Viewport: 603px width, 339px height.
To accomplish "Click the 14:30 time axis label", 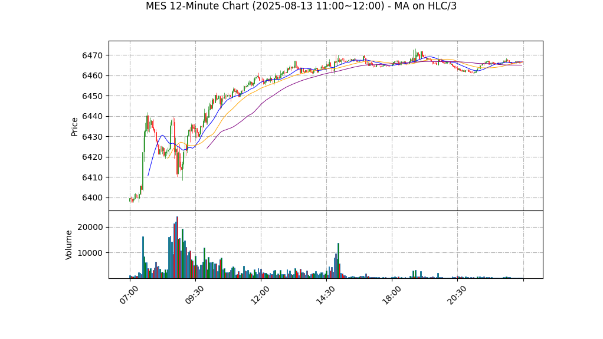I will [x=325, y=295].
